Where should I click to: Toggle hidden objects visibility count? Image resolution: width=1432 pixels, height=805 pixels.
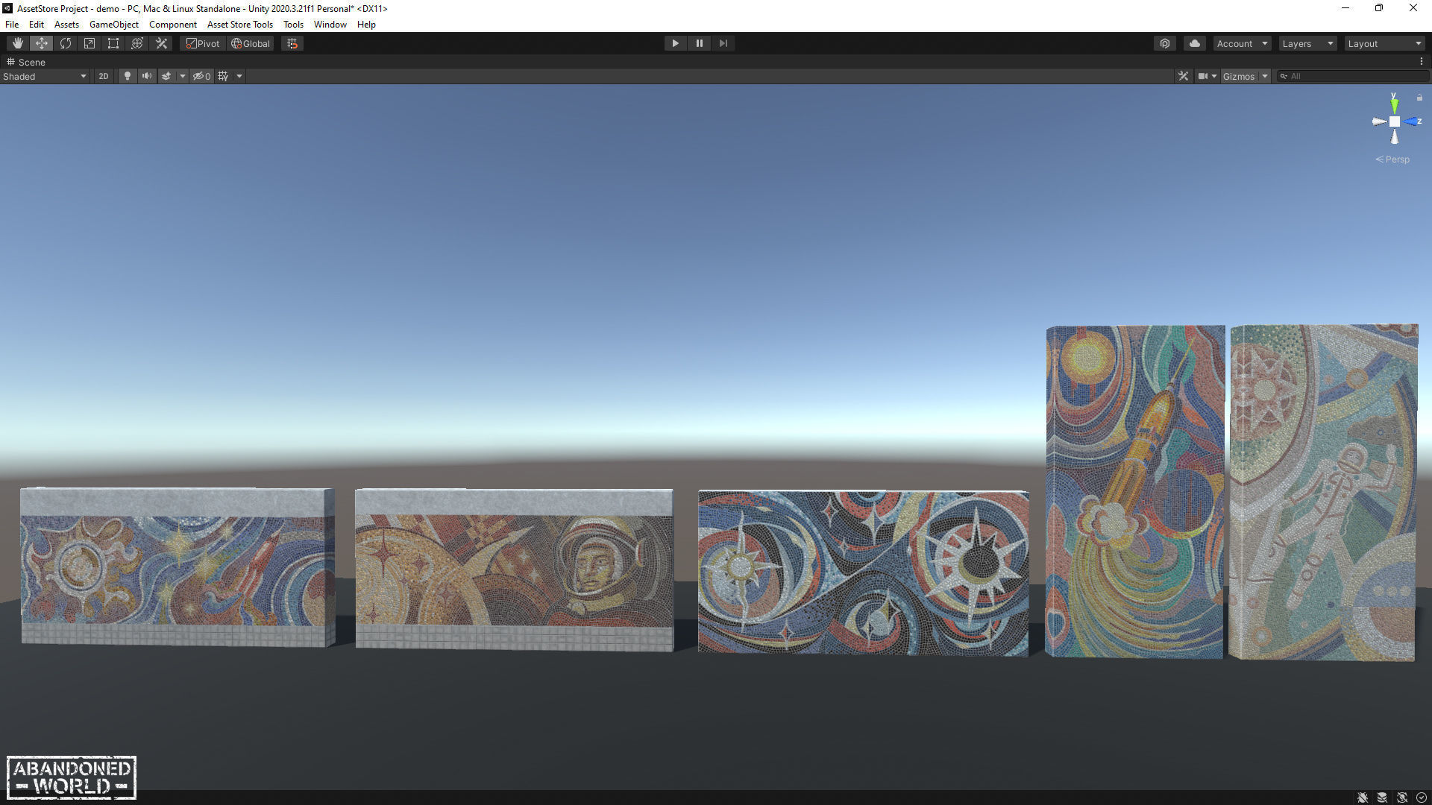(202, 76)
